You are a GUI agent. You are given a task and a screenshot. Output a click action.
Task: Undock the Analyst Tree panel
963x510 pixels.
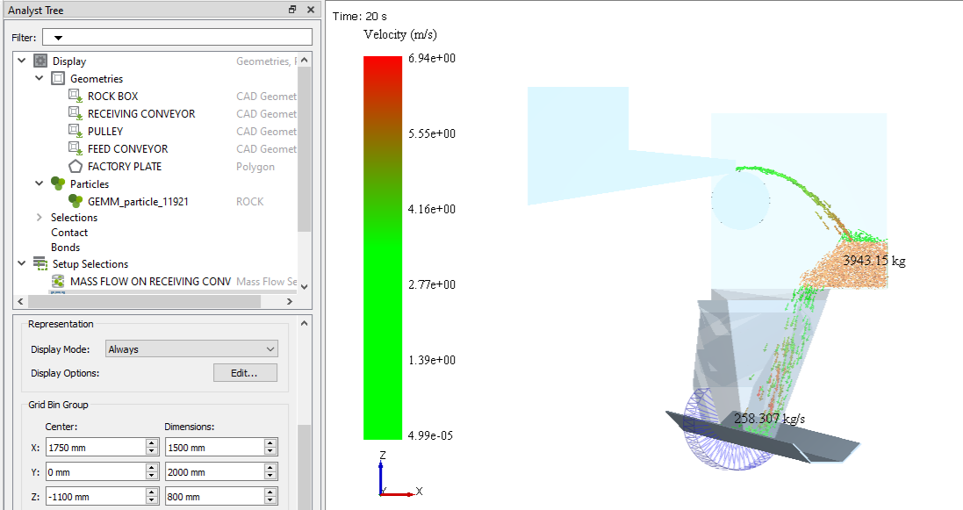292,10
